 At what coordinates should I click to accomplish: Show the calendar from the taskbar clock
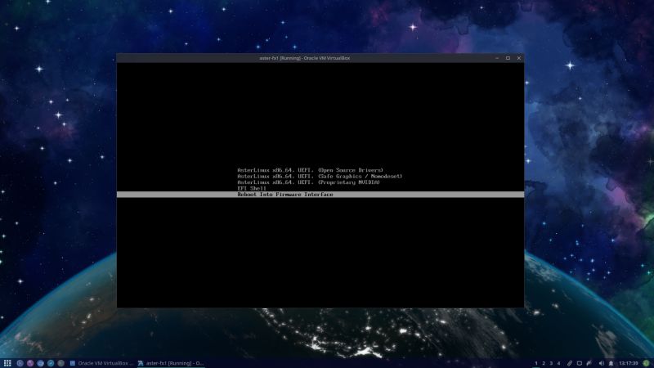pyautogui.click(x=628, y=363)
